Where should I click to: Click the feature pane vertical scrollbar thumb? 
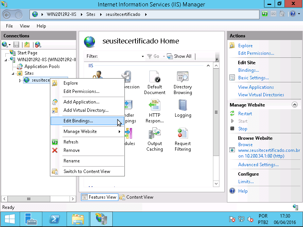click(x=216, y=112)
